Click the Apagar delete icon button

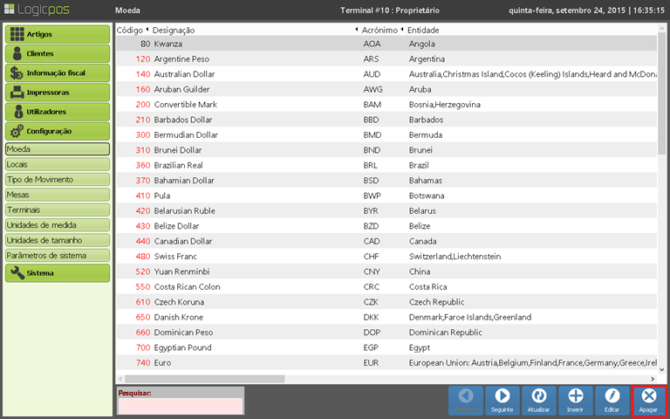pyautogui.click(x=648, y=400)
